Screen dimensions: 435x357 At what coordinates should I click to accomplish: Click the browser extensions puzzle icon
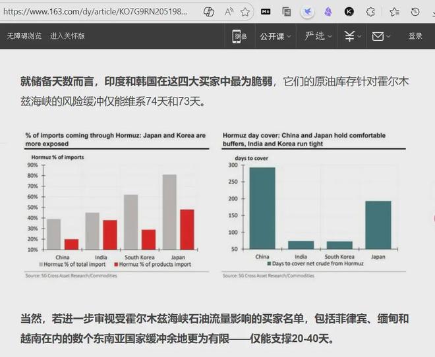coord(371,11)
